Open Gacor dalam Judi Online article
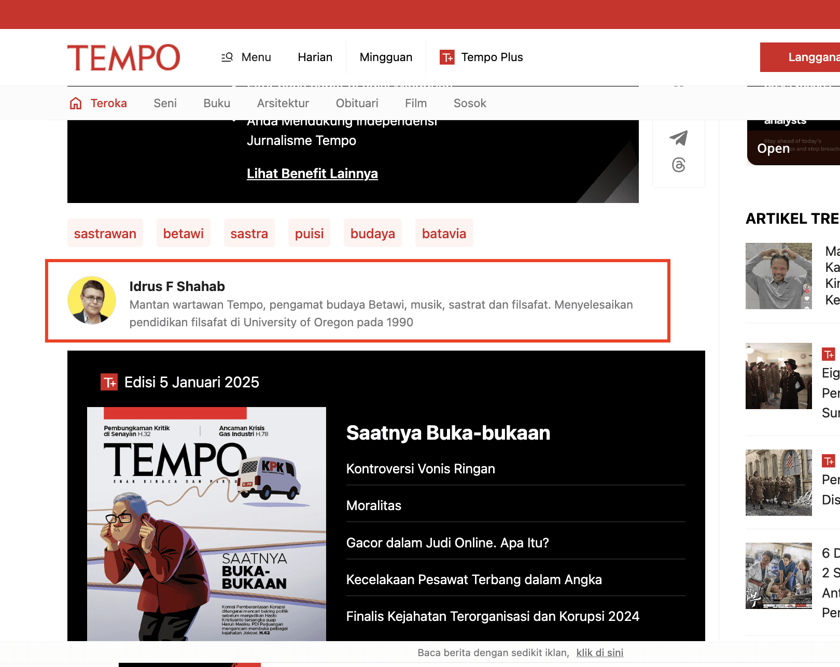 [447, 543]
